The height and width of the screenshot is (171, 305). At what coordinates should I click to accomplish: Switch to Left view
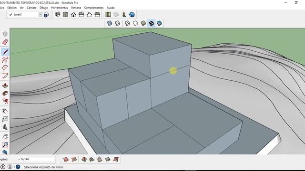pos(97,15)
